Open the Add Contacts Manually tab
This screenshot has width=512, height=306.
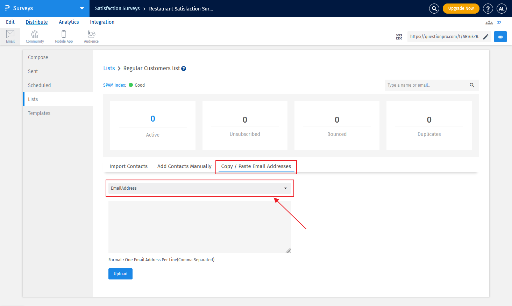184,166
